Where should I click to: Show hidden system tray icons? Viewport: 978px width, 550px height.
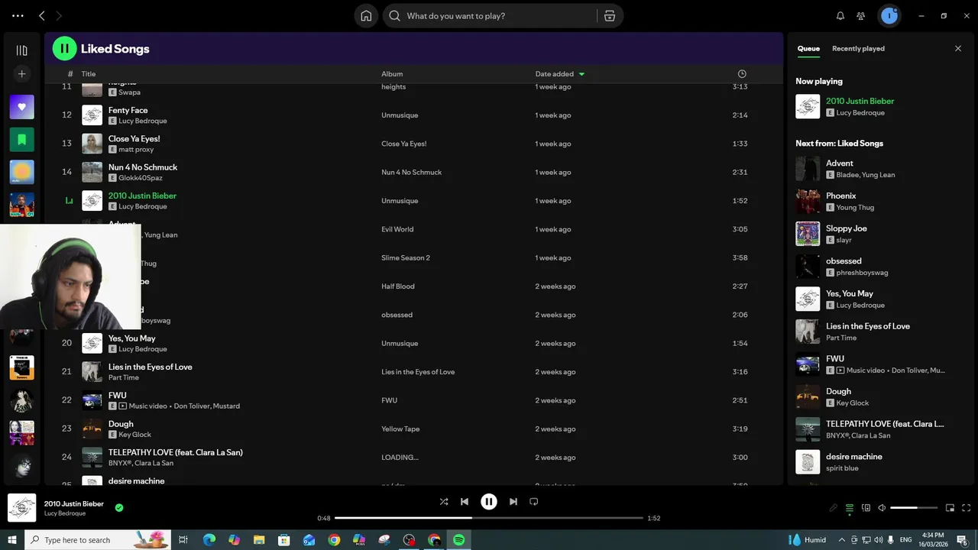coord(843,540)
